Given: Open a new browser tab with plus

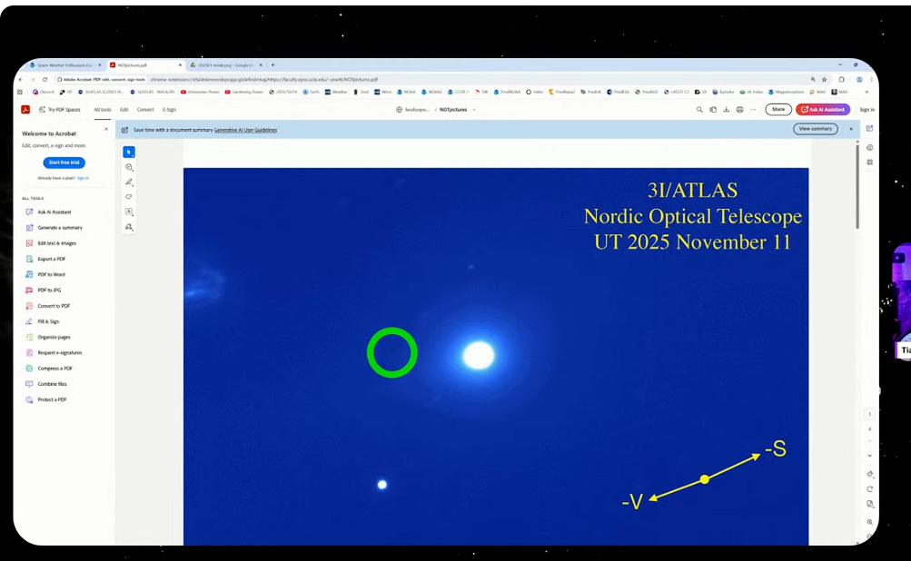Looking at the screenshot, I should [272, 65].
